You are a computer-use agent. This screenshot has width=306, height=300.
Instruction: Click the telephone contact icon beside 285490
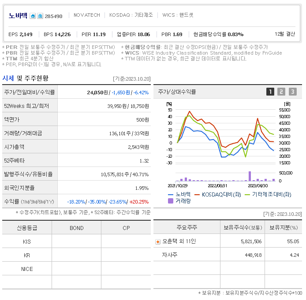pos(40,16)
